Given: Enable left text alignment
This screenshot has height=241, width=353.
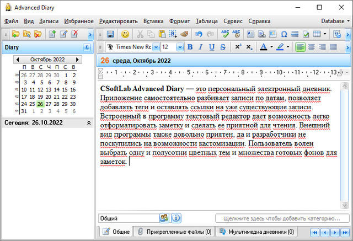Looking at the screenshot, I should [300, 47].
